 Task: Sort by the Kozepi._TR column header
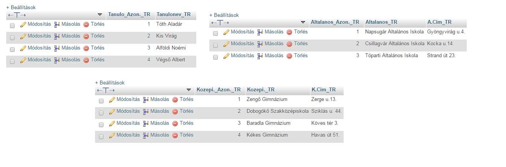coord(261,90)
